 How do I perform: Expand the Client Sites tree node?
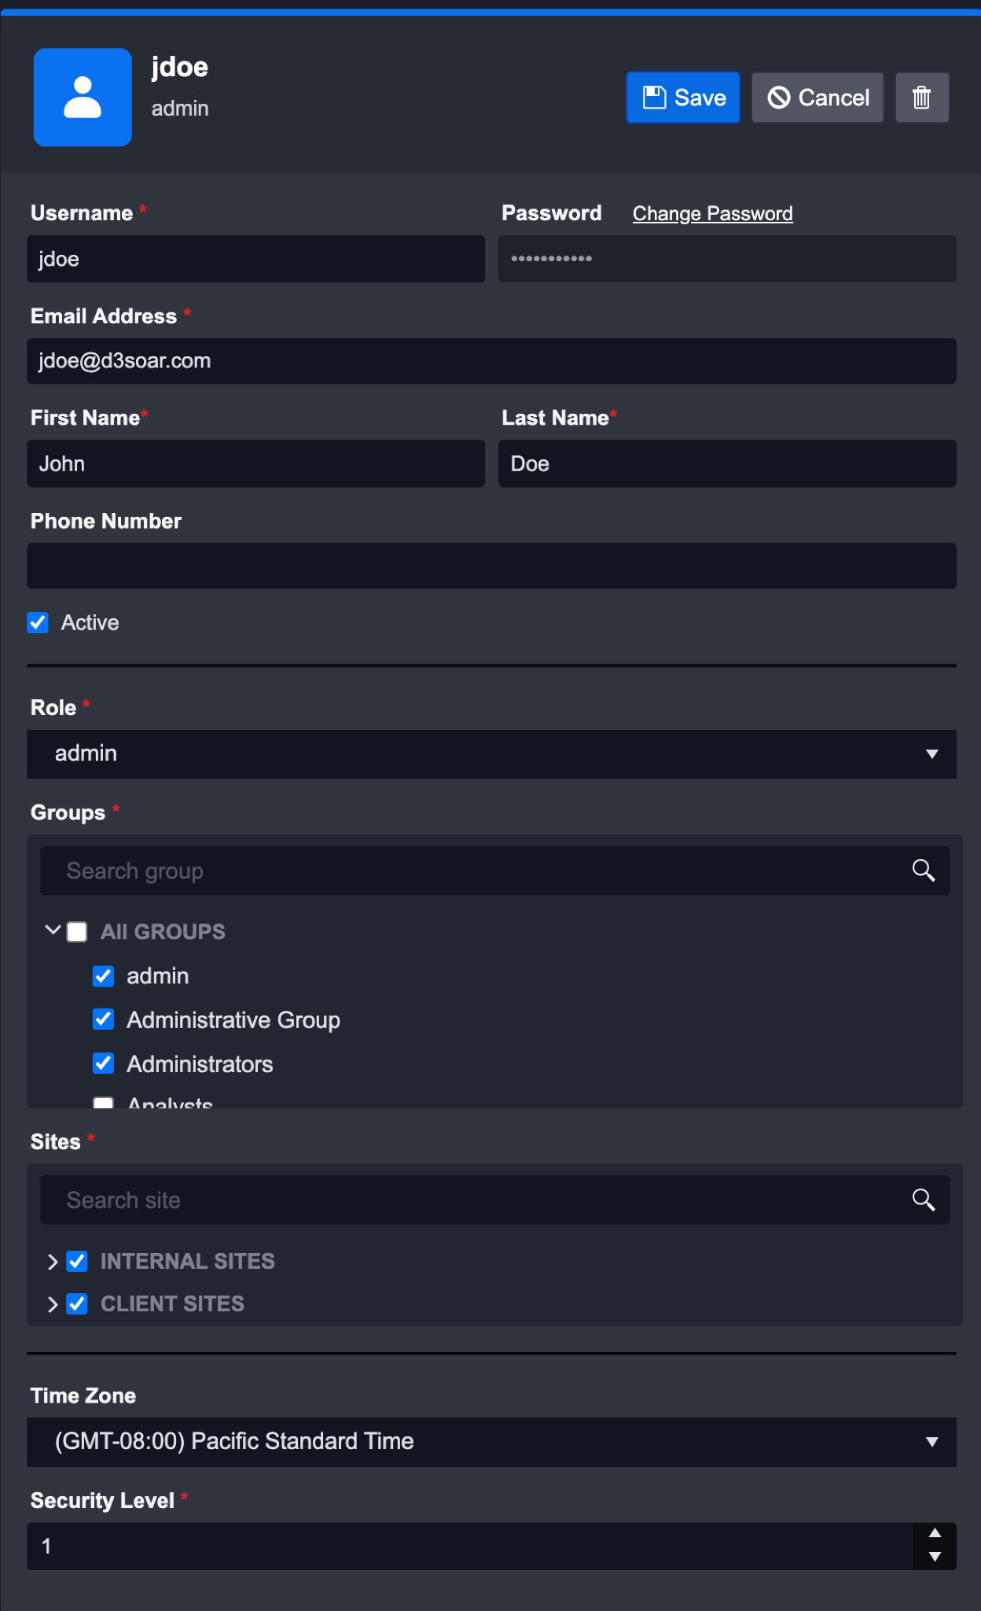click(x=53, y=1304)
